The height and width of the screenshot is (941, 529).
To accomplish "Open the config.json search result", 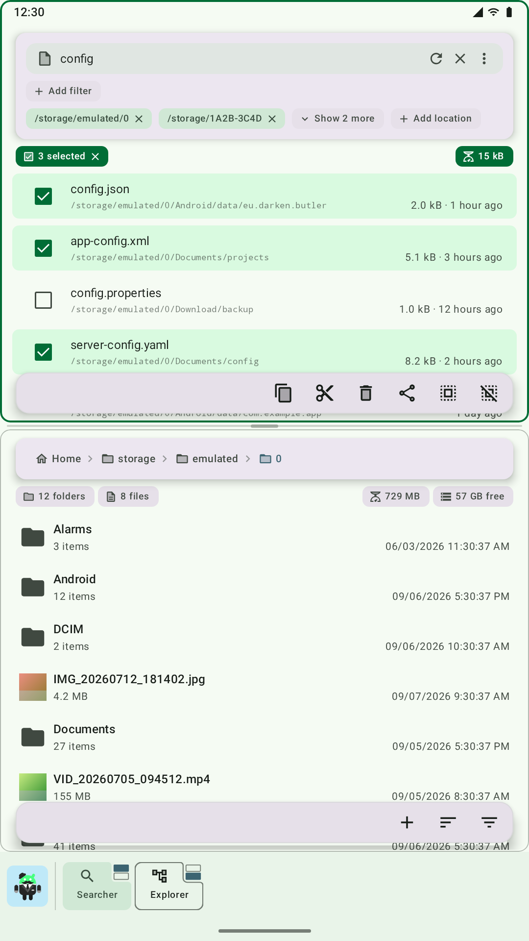I will coord(264,196).
